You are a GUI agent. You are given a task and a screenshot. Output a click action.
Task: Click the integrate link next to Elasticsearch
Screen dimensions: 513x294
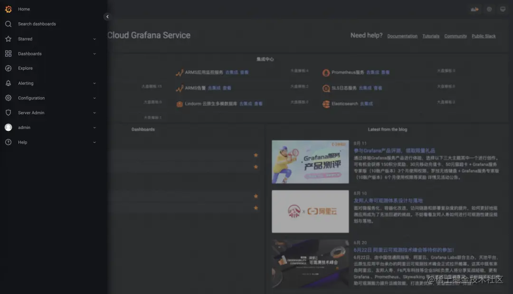point(366,104)
